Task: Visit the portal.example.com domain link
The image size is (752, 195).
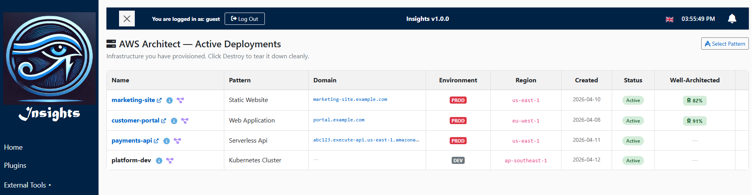Action: coord(339,120)
